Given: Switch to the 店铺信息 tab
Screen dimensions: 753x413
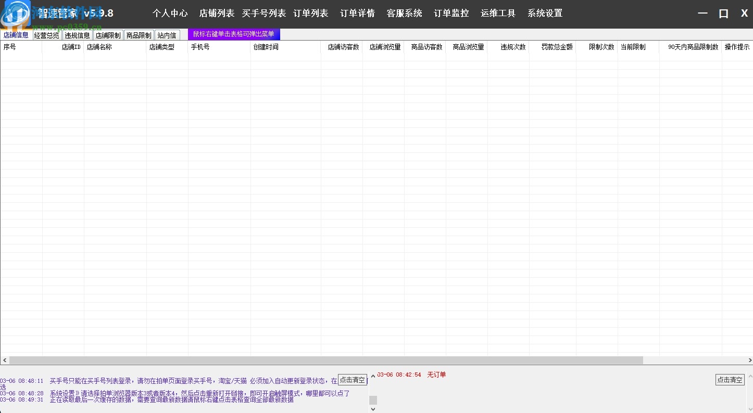Looking at the screenshot, I should tap(16, 35).
